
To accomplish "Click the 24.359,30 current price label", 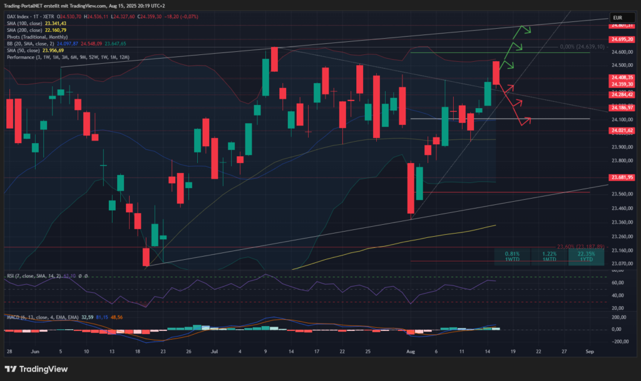I will coord(622,84).
